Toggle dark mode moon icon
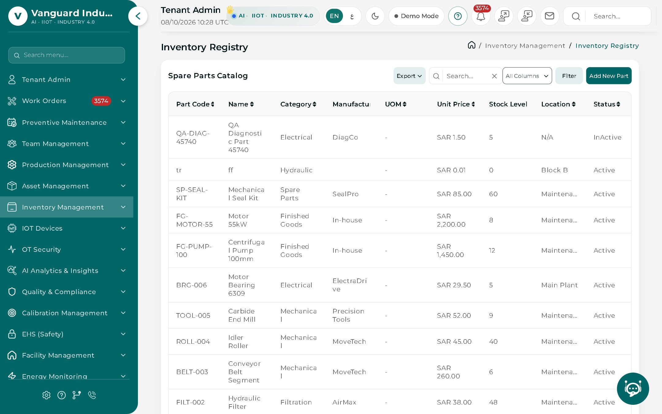Image resolution: width=662 pixels, height=414 pixels. click(375, 16)
